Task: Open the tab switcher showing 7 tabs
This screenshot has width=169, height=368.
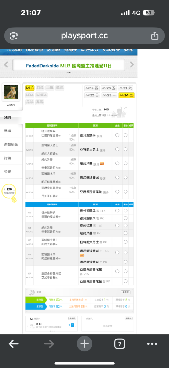Action: tap(120, 344)
